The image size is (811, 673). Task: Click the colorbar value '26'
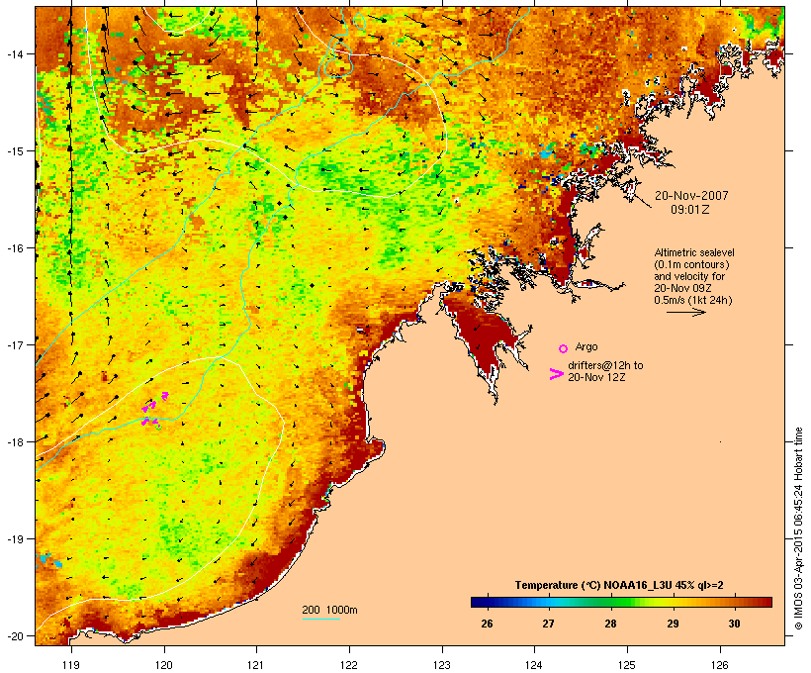487,624
